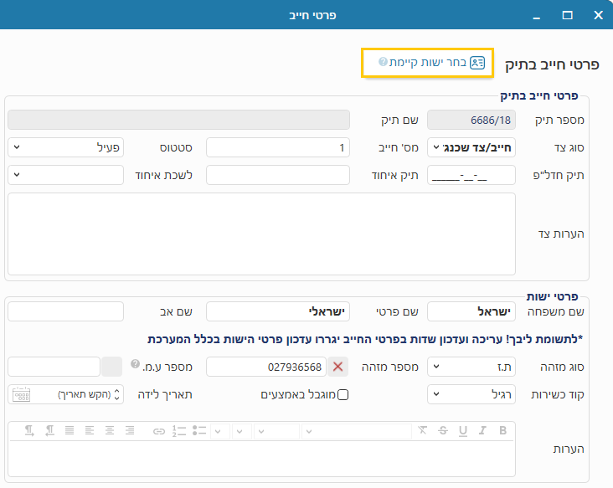Click the תיק איחוד input field

(277, 175)
